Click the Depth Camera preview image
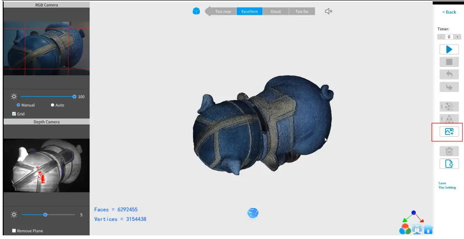 (x=46, y=166)
